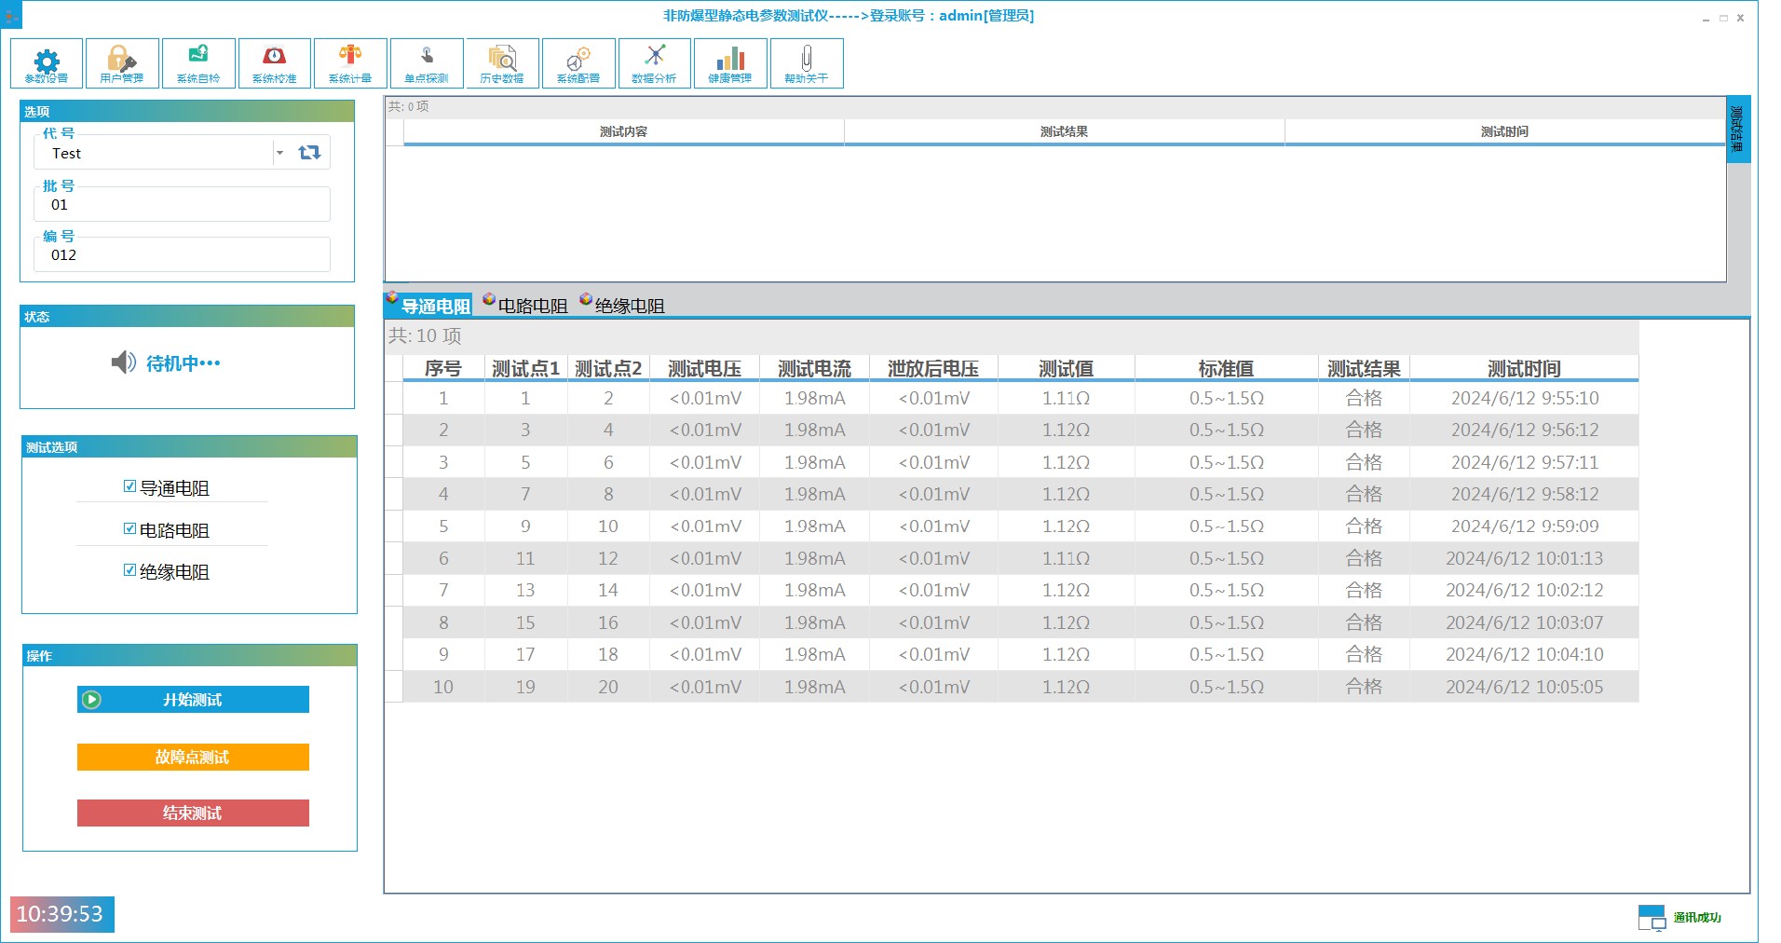1781x943 pixels.
Task: Switch to the 电路电阻 tab
Action: pos(526,306)
